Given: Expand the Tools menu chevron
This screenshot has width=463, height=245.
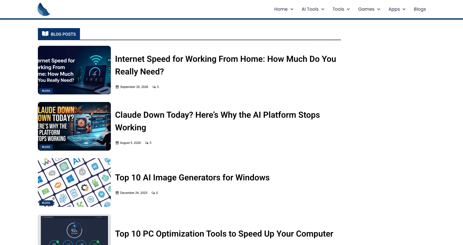Looking at the screenshot, I should click(x=348, y=9).
